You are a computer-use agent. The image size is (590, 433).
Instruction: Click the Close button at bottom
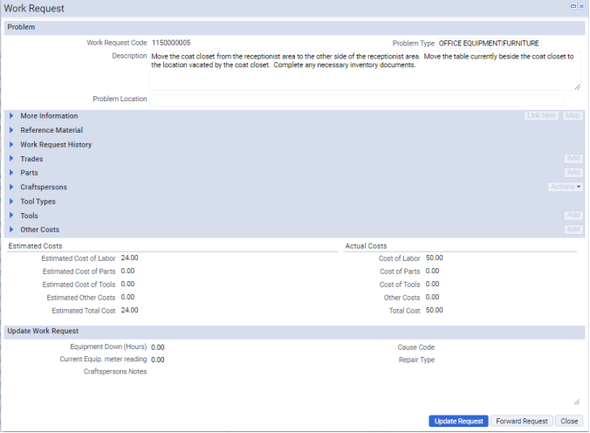point(569,421)
